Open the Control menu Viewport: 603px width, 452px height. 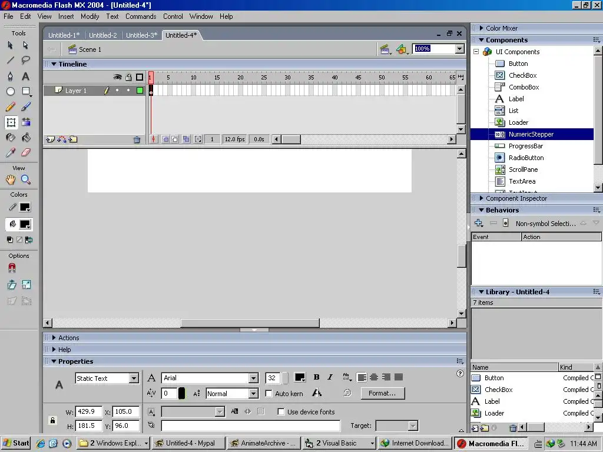tap(173, 16)
